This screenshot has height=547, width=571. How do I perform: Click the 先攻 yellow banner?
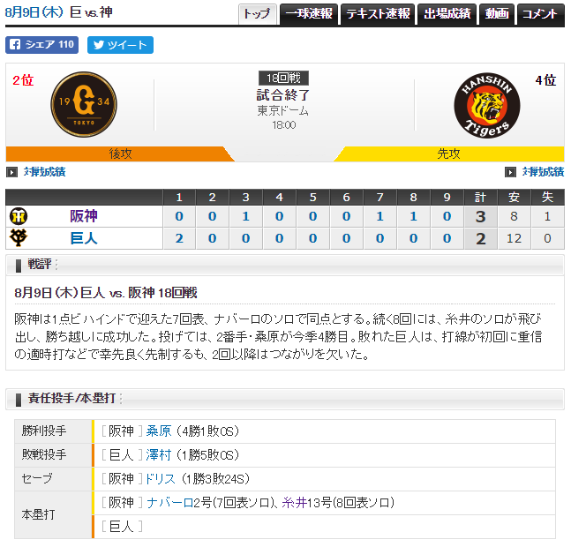(448, 154)
